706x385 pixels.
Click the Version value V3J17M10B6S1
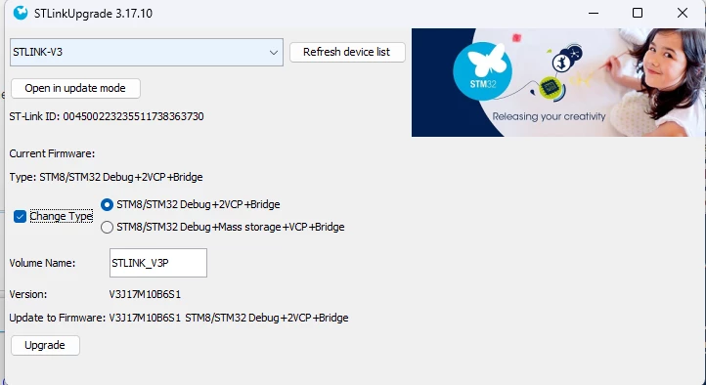click(x=145, y=294)
